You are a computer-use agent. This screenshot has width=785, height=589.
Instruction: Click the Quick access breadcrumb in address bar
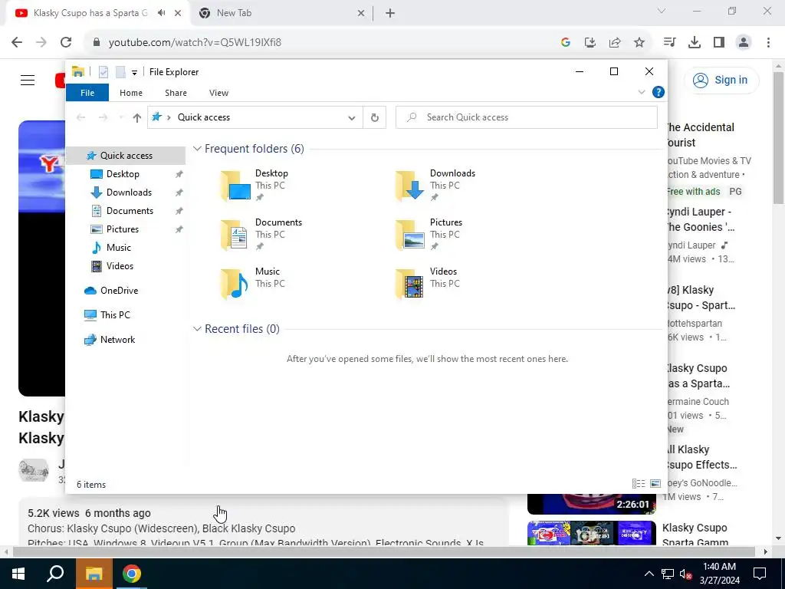(x=204, y=117)
